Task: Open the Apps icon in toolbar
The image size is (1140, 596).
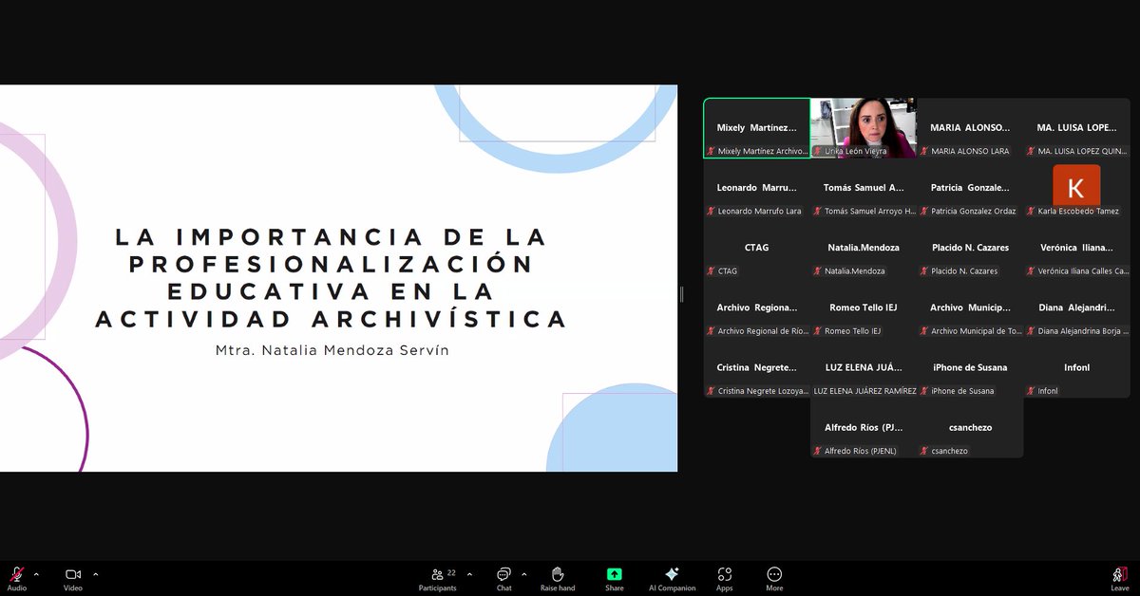Action: [725, 574]
